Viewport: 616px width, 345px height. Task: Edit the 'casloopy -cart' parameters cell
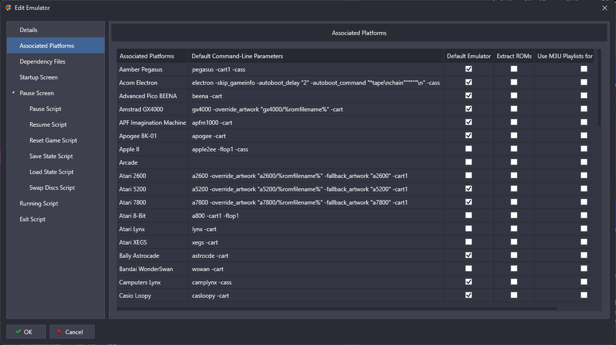pos(316,295)
